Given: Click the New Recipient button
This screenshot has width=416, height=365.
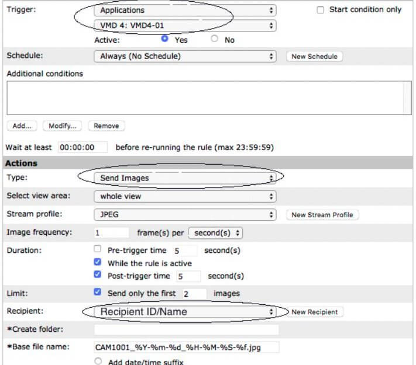Looking at the screenshot, I should pos(315,312).
